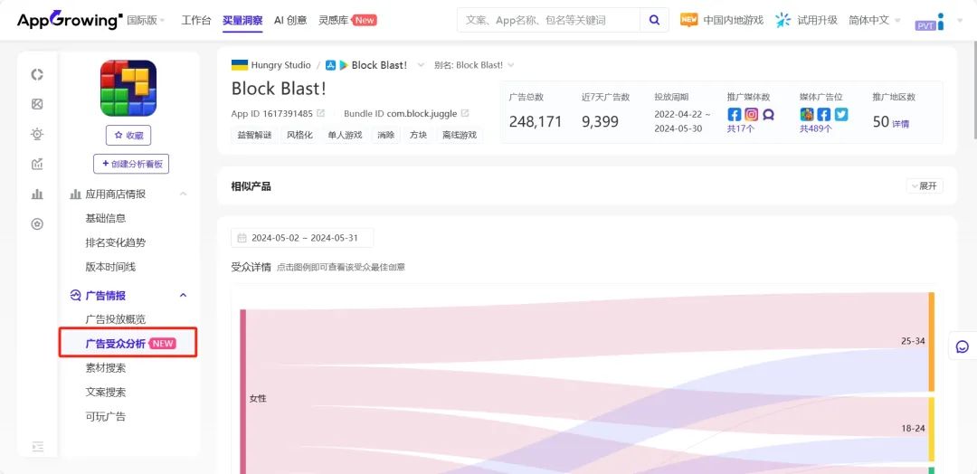This screenshot has height=474, width=977.
Task: Click the orange 25-34 age bar
Action: point(932,341)
